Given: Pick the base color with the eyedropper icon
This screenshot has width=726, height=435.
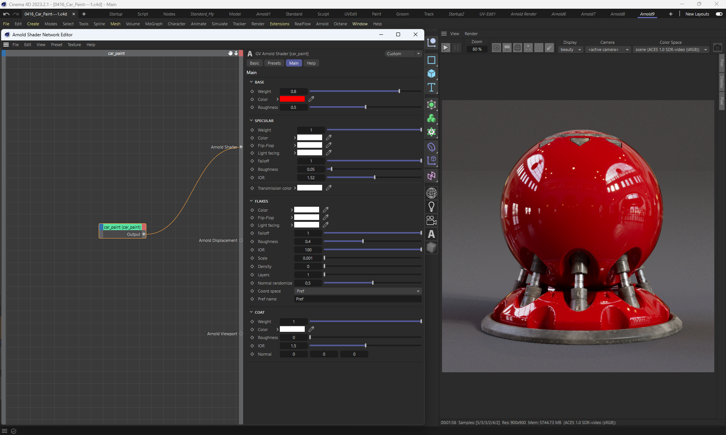Looking at the screenshot, I should pos(311,99).
